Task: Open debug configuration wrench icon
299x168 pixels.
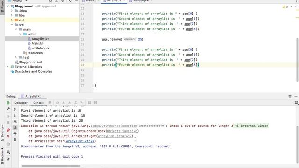Action: (8, 109)
